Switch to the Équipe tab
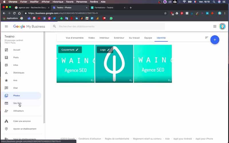Image resolution: width=229 pixels, height=143 pixels. click(x=148, y=38)
